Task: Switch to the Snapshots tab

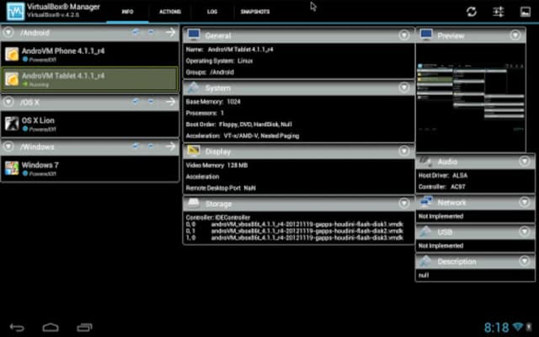Action: pyautogui.click(x=255, y=12)
